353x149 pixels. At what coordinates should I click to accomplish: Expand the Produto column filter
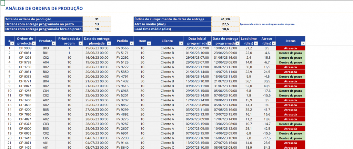53,44
